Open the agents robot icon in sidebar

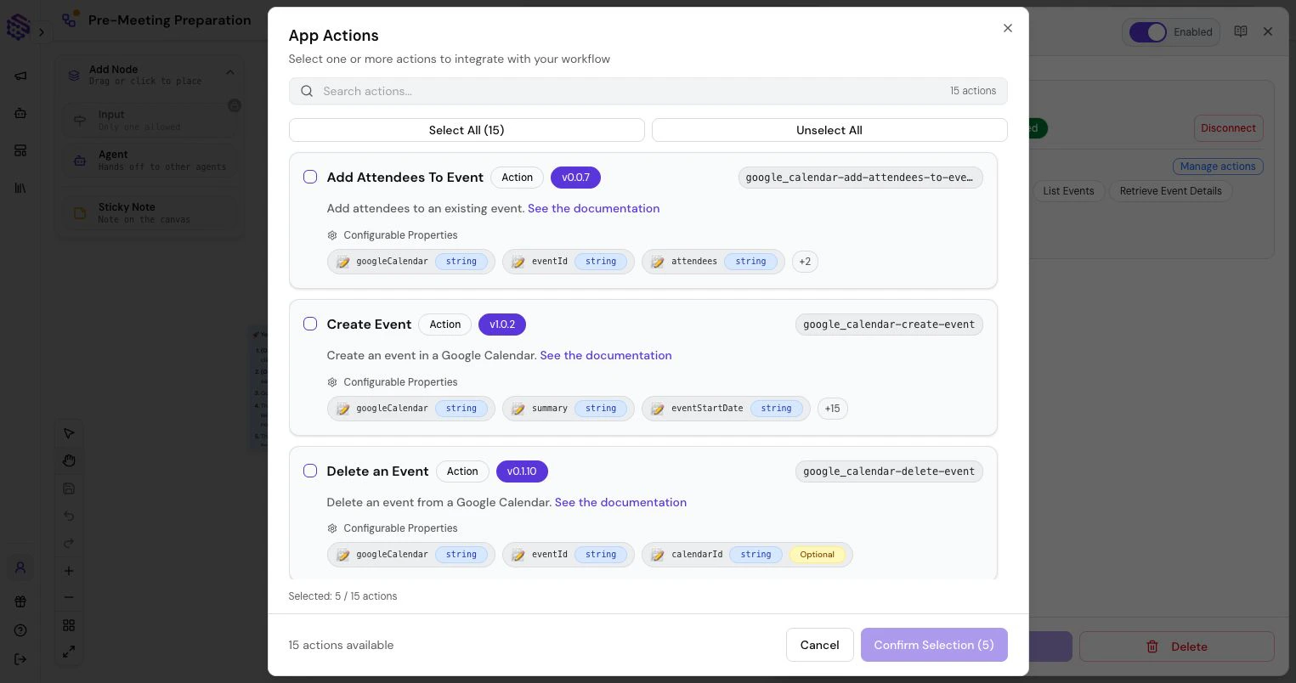20,113
